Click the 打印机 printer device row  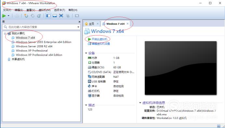click(111, 91)
